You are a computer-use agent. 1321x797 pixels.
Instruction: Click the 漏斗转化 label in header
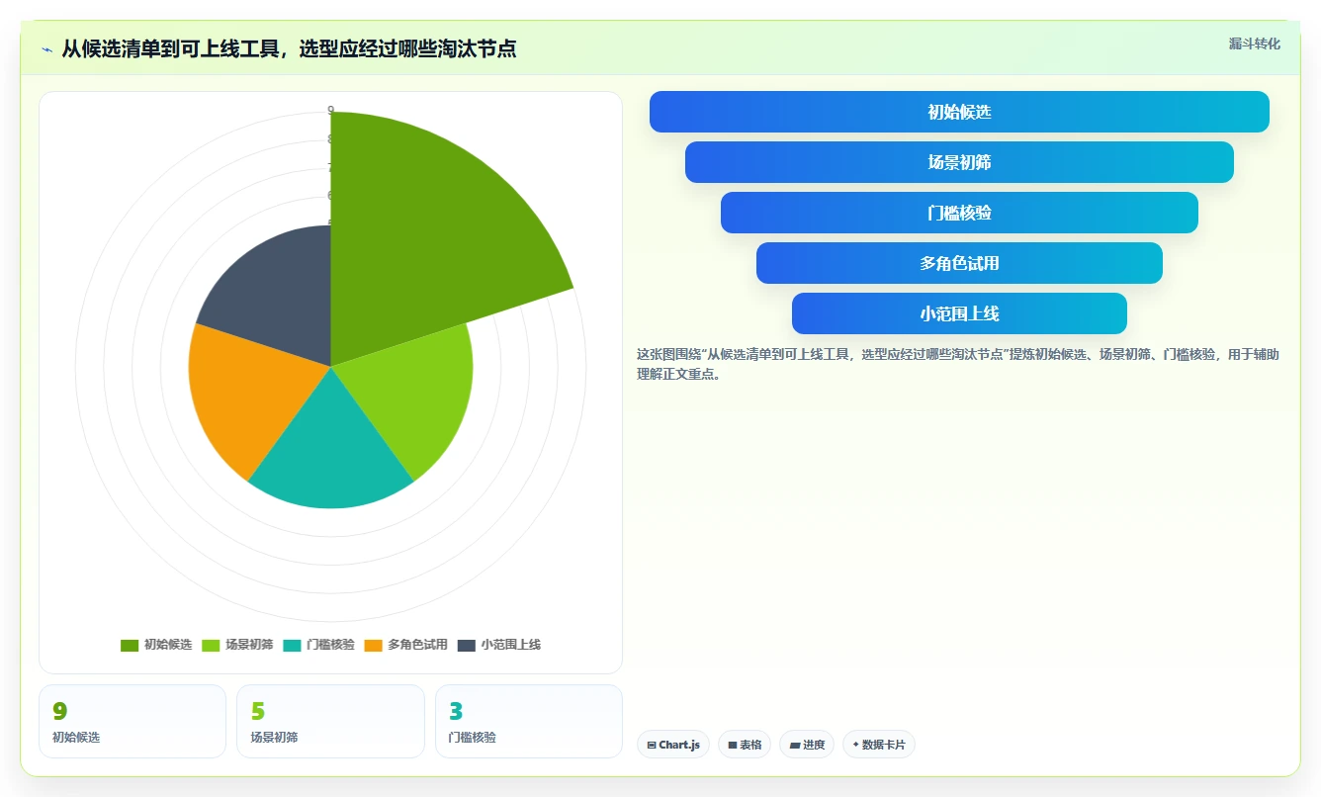point(1254,44)
